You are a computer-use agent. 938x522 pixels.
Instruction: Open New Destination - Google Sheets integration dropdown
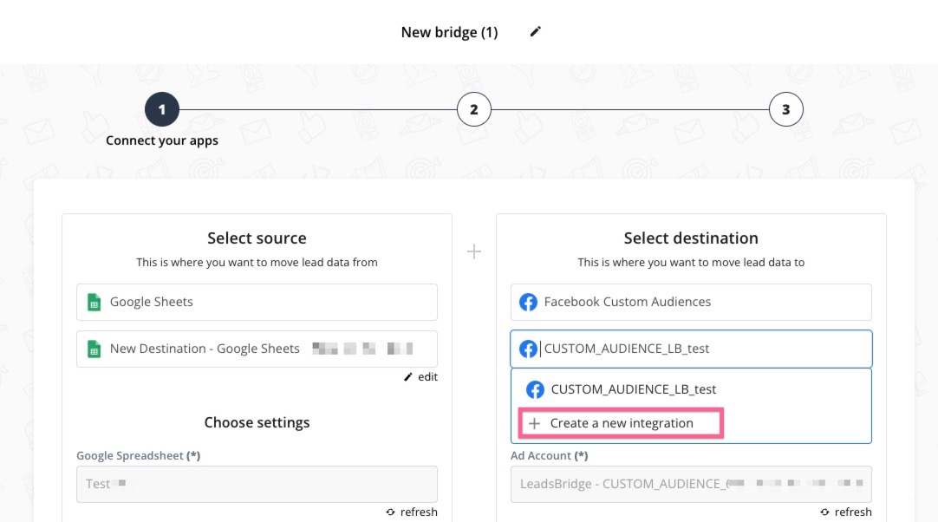pyautogui.click(x=257, y=349)
